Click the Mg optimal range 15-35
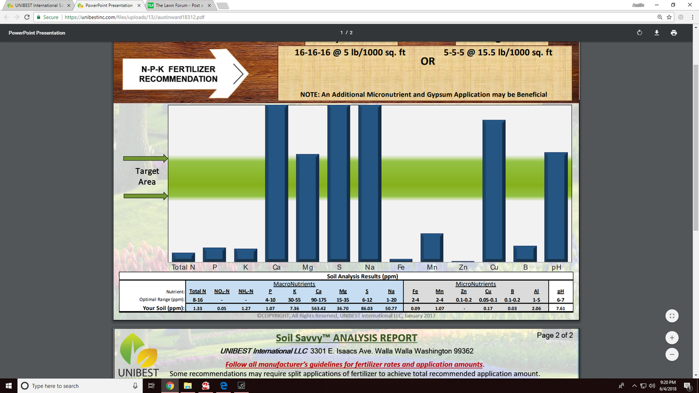 (x=343, y=300)
